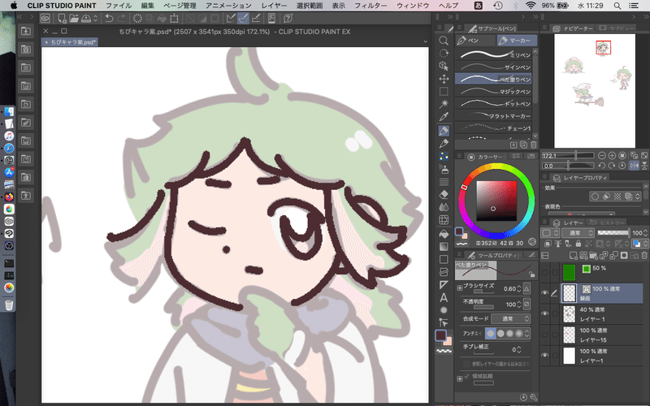Zoom out in the Navigator panel
Viewport: 650px width, 406px height.
[602, 155]
